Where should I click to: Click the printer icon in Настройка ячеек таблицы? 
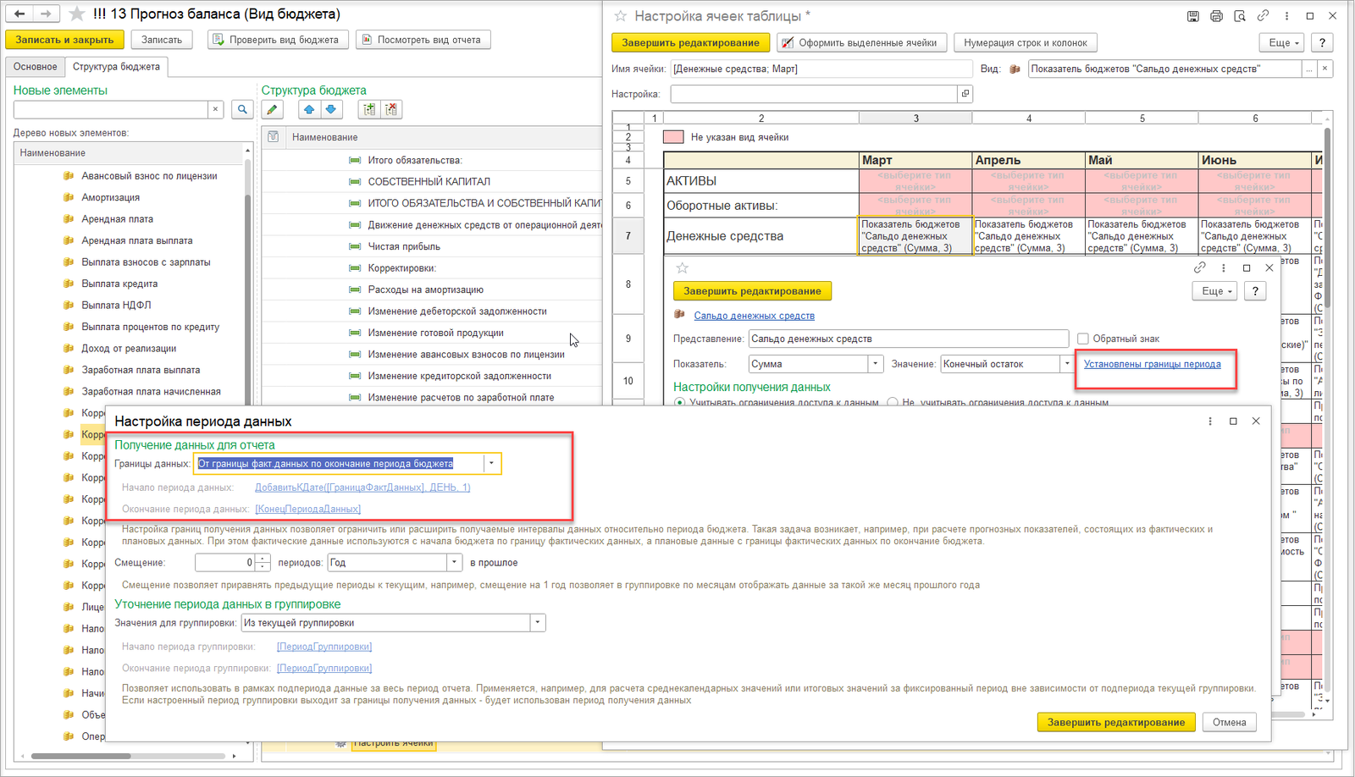(1216, 16)
